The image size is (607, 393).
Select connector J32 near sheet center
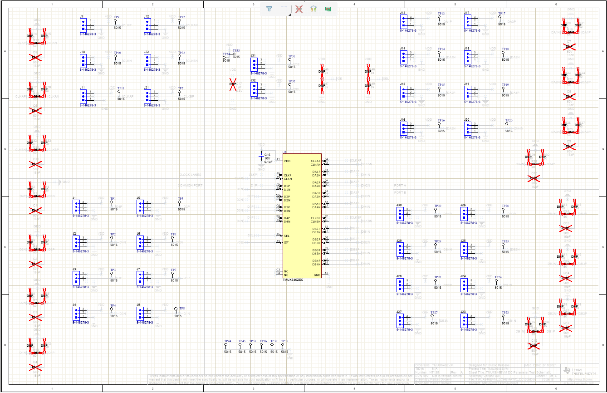[253, 88]
